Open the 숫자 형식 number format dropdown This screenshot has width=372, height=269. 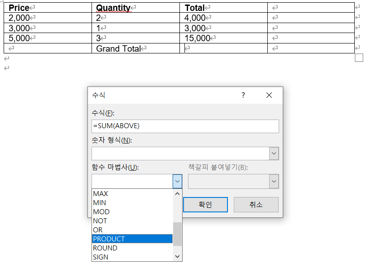(x=274, y=153)
